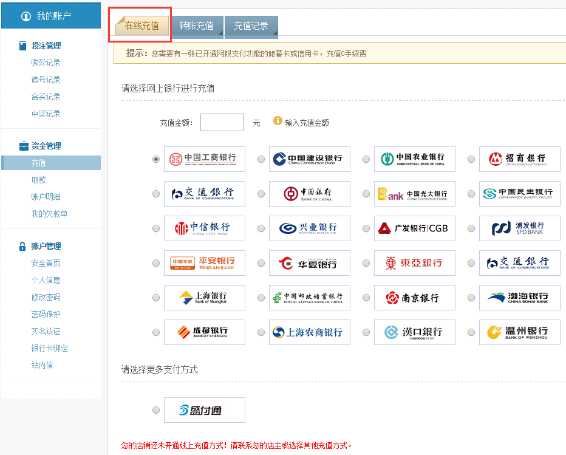Click the 我的账户 header title

(x=54, y=16)
